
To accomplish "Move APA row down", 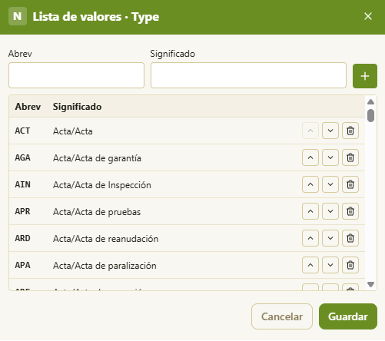I will click(x=330, y=265).
